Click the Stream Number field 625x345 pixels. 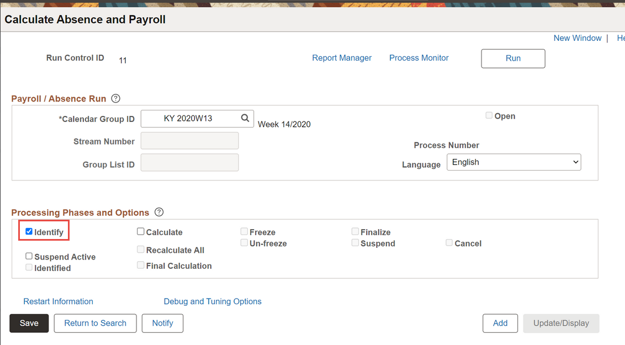click(x=189, y=141)
